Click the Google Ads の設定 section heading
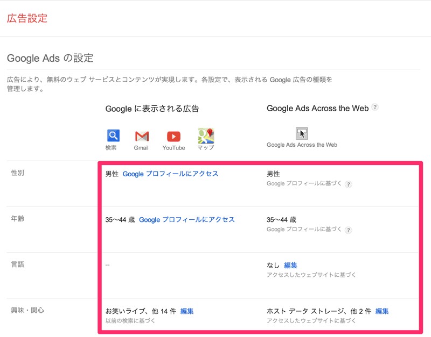Viewport: 431px width, 337px height. 50,58
